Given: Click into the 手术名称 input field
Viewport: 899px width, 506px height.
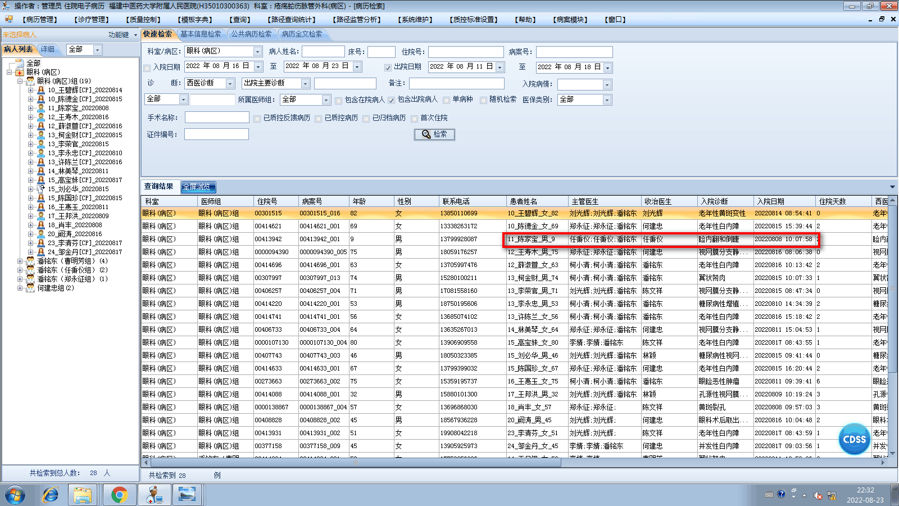Looking at the screenshot, I should [x=217, y=118].
